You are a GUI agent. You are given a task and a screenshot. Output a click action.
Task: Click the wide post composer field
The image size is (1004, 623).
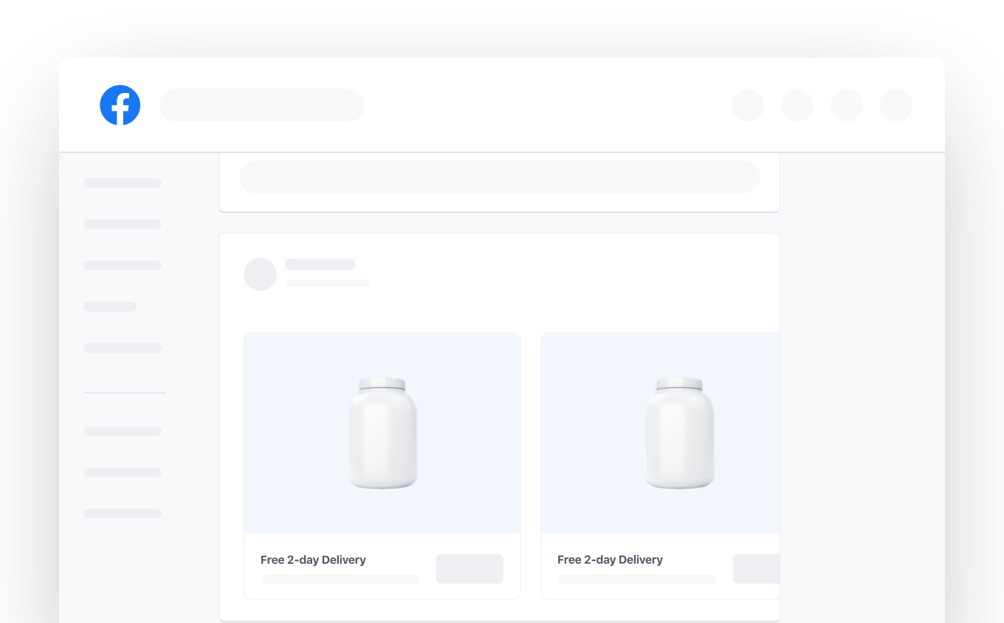(x=499, y=177)
